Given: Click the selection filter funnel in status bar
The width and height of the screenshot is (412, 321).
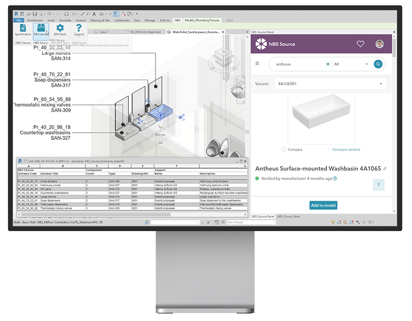Looking at the screenshot, I should [370, 222].
